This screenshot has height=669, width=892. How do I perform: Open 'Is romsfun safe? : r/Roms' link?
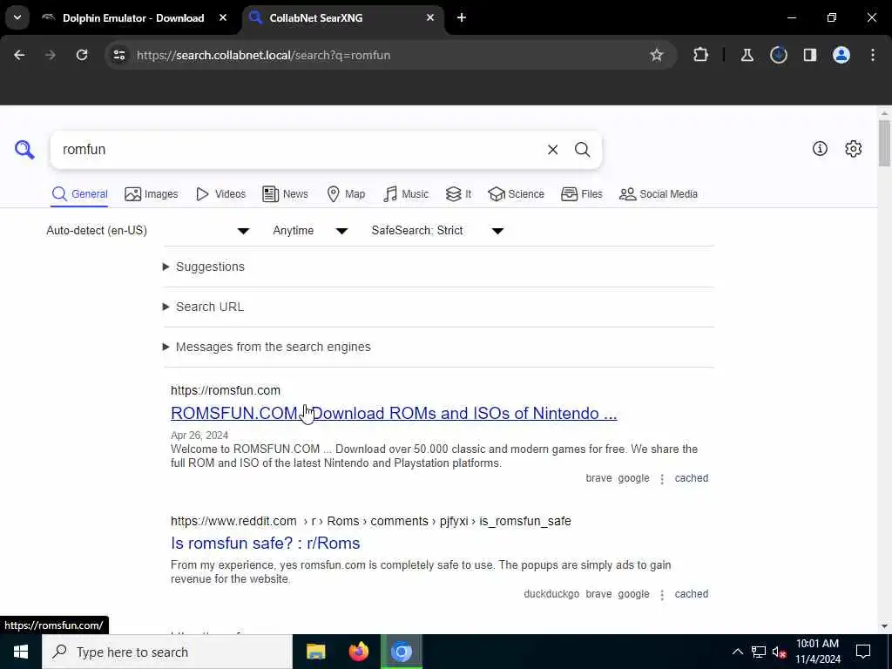point(265,544)
